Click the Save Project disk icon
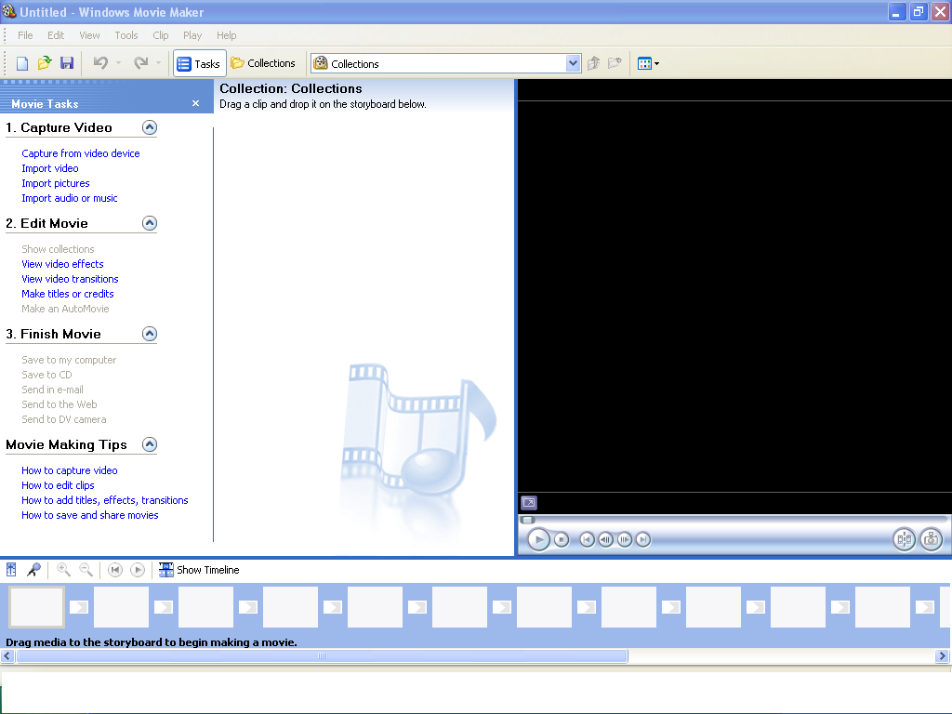This screenshot has width=952, height=714. [67, 63]
